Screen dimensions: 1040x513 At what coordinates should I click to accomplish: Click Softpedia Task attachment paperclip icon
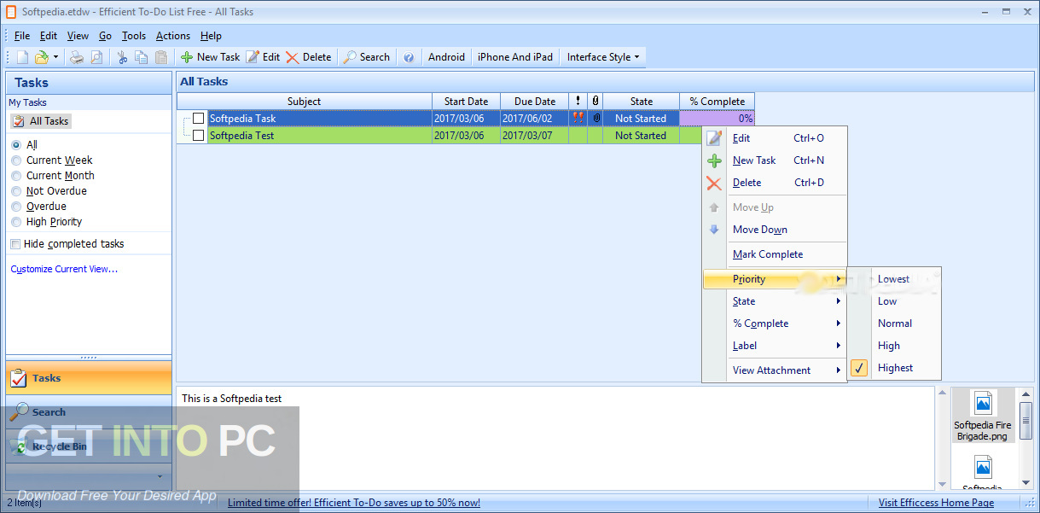click(x=596, y=119)
